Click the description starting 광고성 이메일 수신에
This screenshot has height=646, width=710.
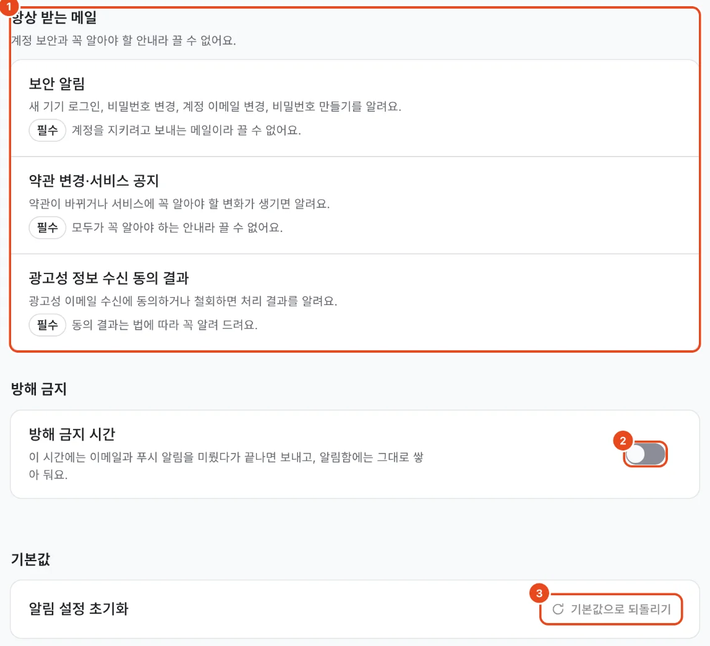(x=183, y=301)
